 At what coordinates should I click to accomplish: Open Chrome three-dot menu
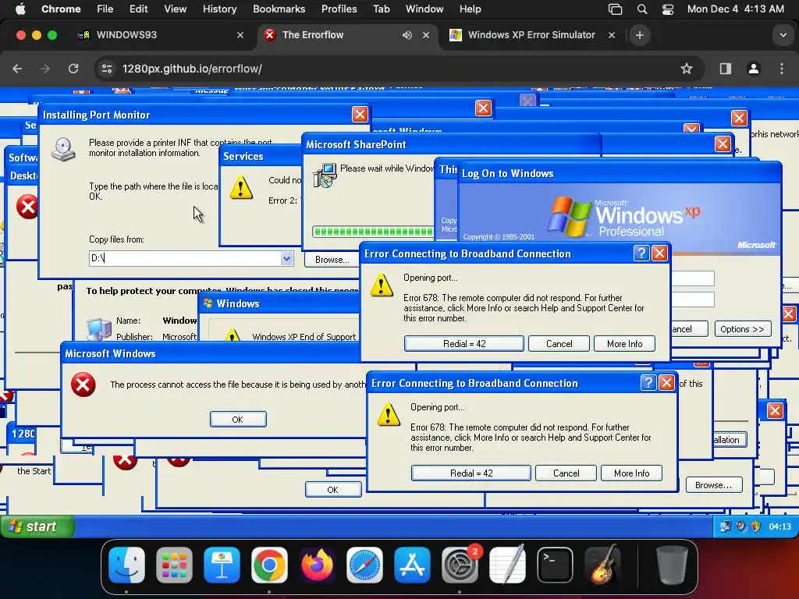click(782, 69)
